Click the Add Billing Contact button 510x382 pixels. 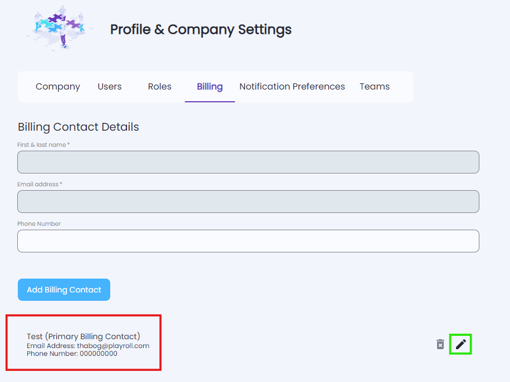pyautogui.click(x=64, y=290)
